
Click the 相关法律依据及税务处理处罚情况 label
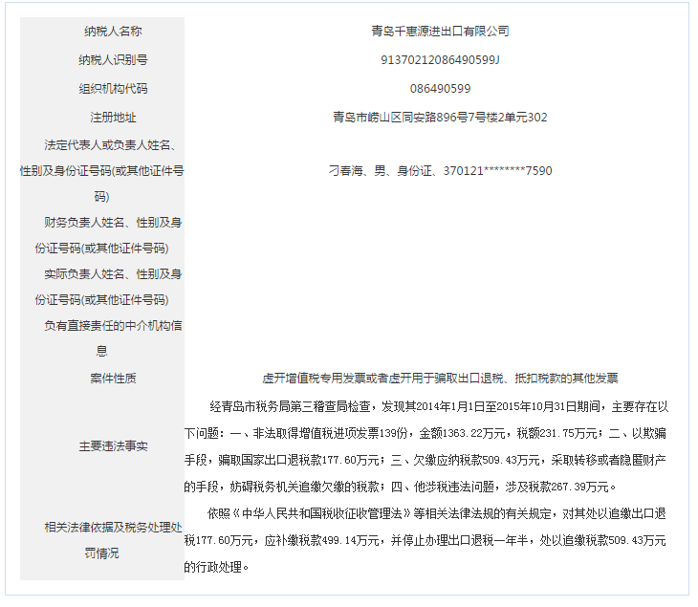[x=102, y=539]
